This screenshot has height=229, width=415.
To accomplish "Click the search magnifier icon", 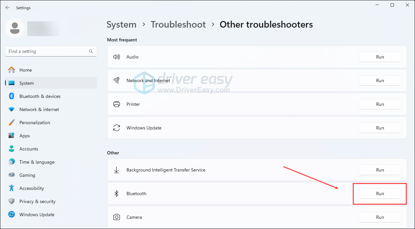I will click(91, 51).
